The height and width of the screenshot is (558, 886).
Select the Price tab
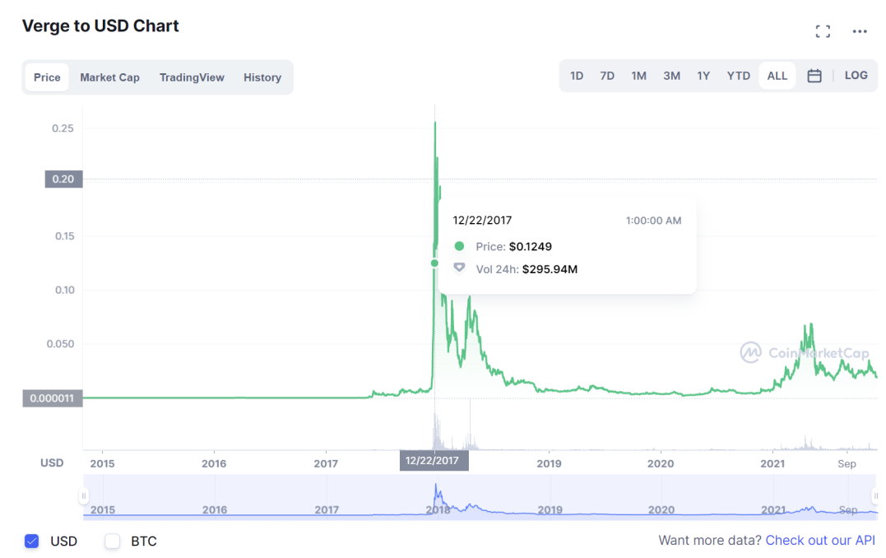point(47,77)
